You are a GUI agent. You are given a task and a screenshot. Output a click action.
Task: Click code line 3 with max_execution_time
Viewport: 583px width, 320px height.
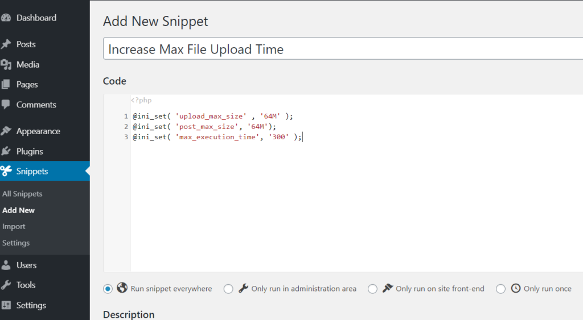(217, 137)
